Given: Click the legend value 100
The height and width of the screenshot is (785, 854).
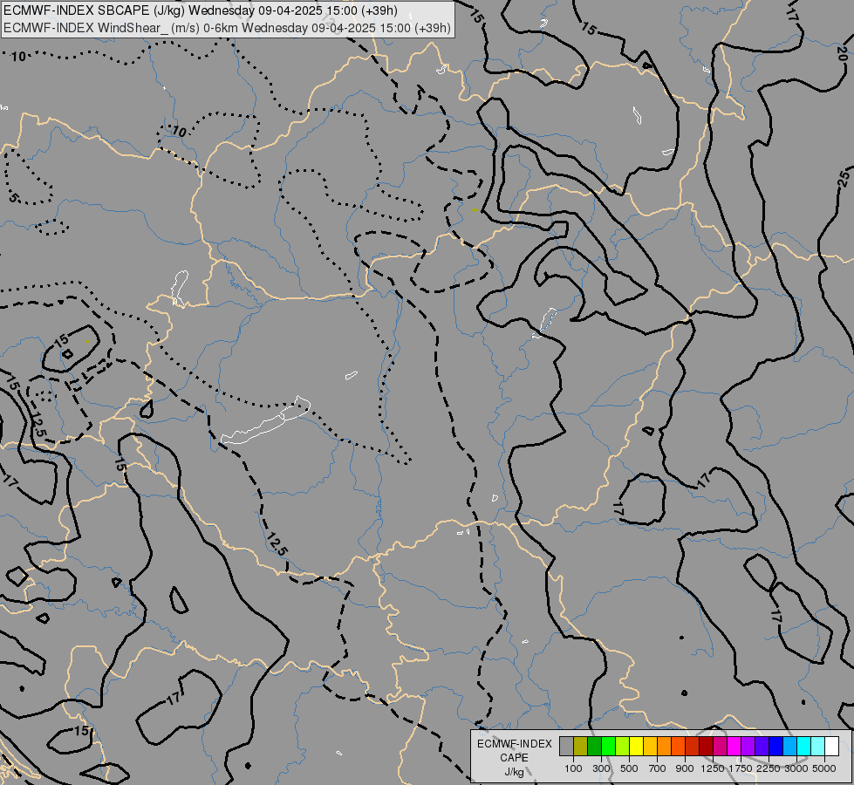Looking at the screenshot, I should coord(573,768).
